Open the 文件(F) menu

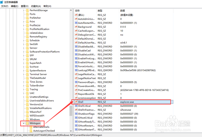click(x=5, y=6)
